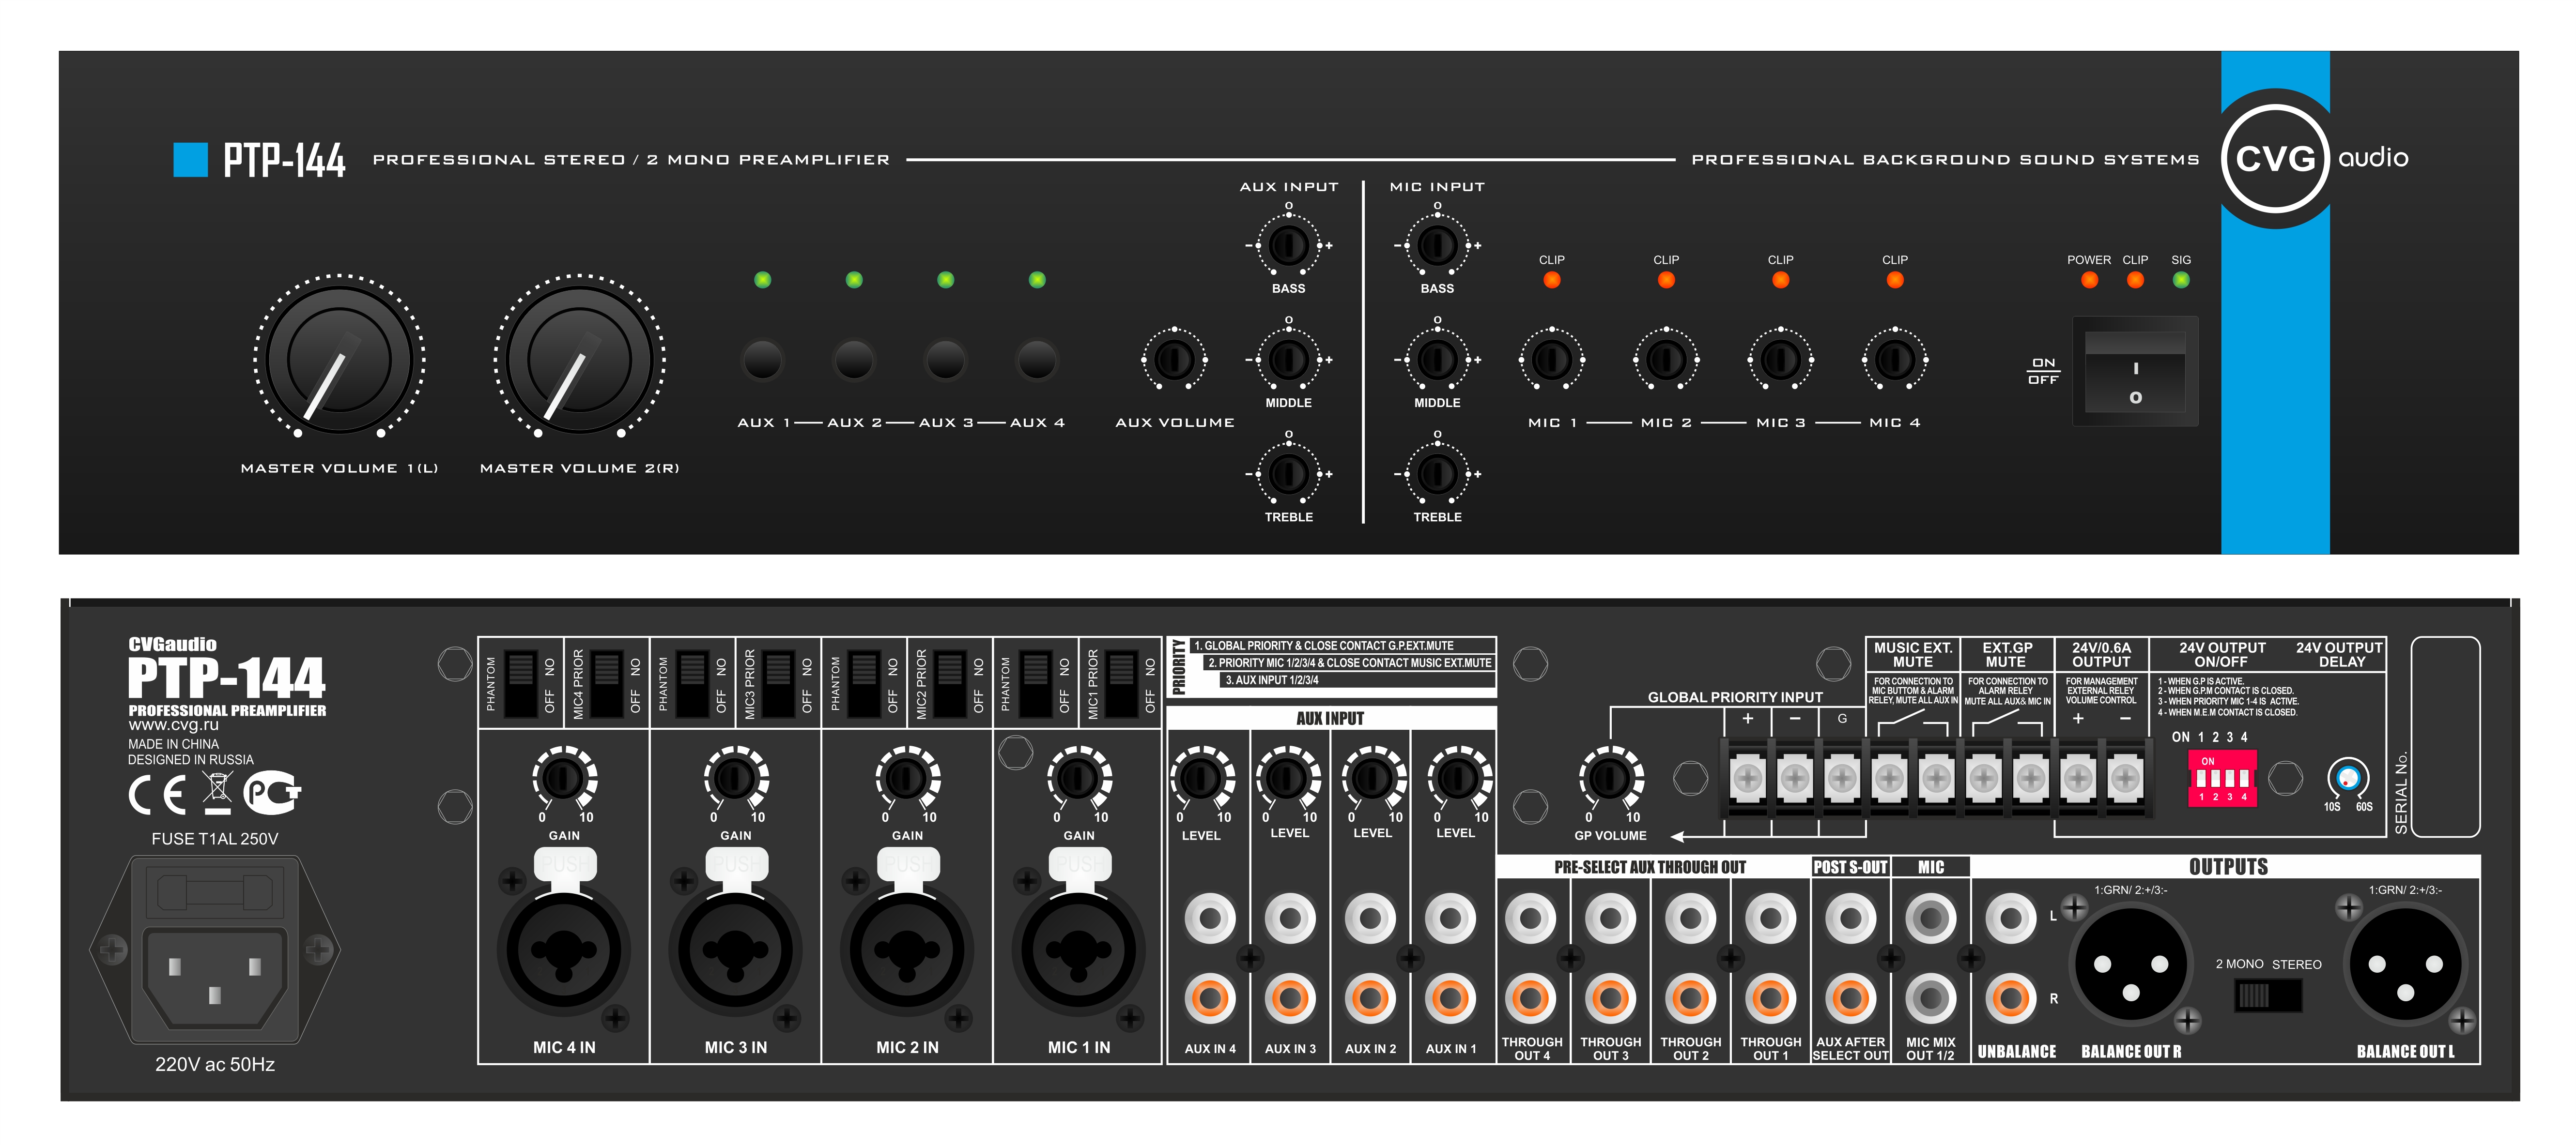
Task: Click the PUSH release tab on MIC 4 IN
Action: tap(565, 863)
